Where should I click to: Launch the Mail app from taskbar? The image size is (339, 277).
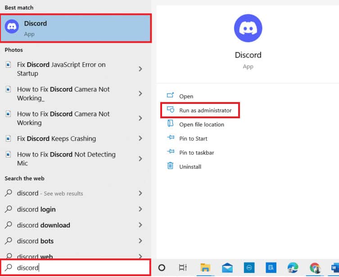(227, 268)
